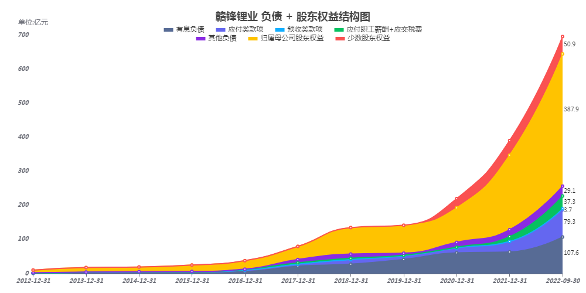The image size is (586, 293).
Task: Click the 2020-12-31 x-axis label
Action: click(456, 281)
